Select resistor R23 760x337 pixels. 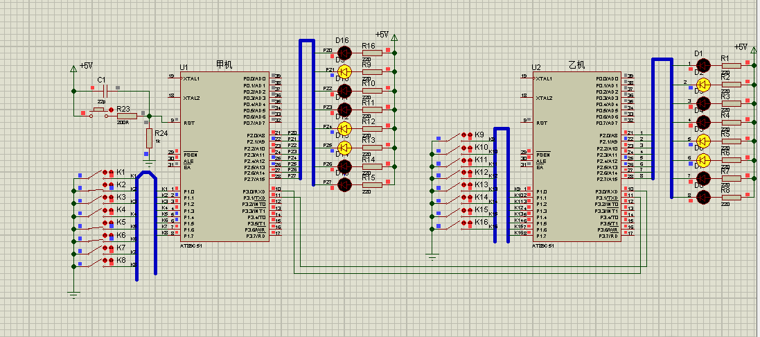click(x=126, y=116)
